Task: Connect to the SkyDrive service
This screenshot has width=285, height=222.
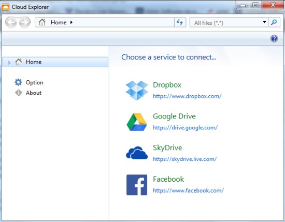Action: click(x=167, y=148)
